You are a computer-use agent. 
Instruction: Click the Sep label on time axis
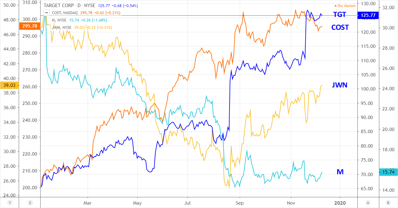pyautogui.click(x=240, y=203)
